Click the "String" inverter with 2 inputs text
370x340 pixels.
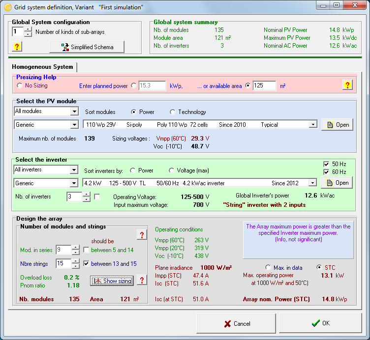pos(264,205)
